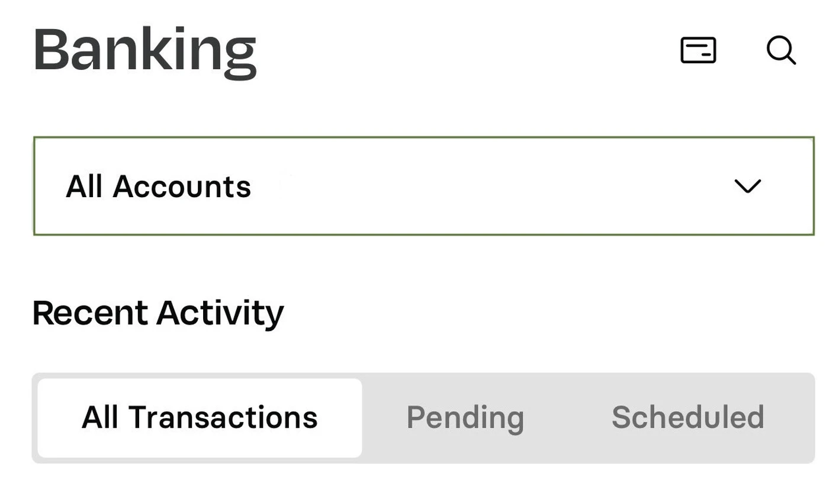
Task: Click the chevron arrow in All Accounts box
Action: click(x=747, y=187)
